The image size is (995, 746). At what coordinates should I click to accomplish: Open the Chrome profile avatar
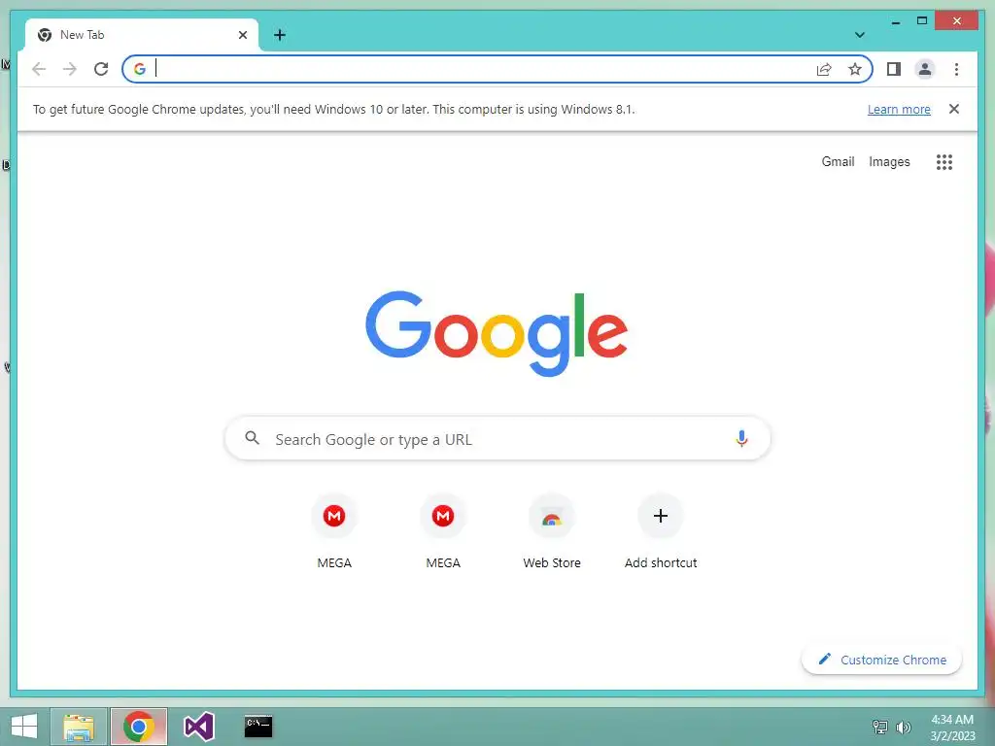pyautogui.click(x=925, y=69)
